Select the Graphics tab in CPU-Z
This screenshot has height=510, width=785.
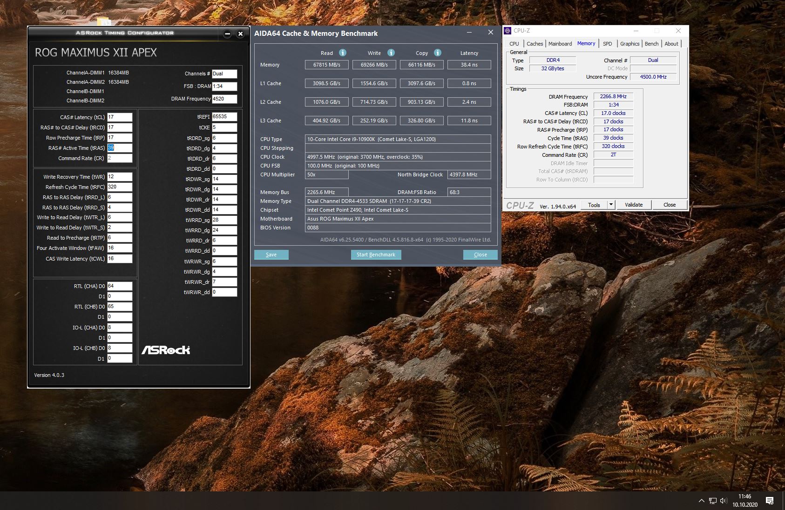pos(629,44)
